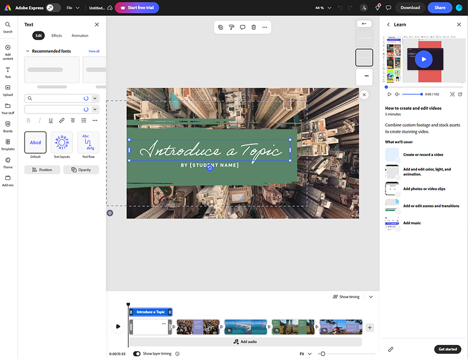468x359 pixels.
Task: Open the 44% zoom level dropdown
Action: point(323,8)
